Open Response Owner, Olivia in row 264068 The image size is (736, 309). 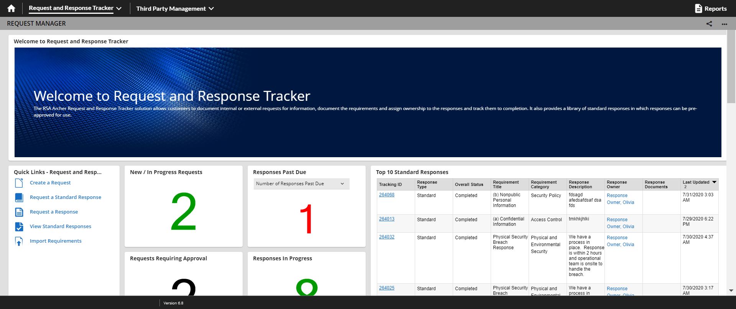[620, 199]
